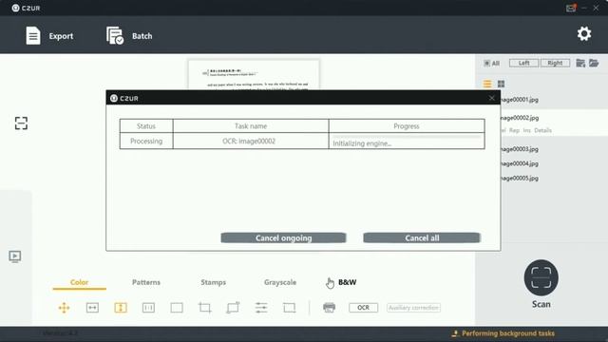The height and width of the screenshot is (342, 608).
Task: Switch to the Stamps tab
Action: 213,282
